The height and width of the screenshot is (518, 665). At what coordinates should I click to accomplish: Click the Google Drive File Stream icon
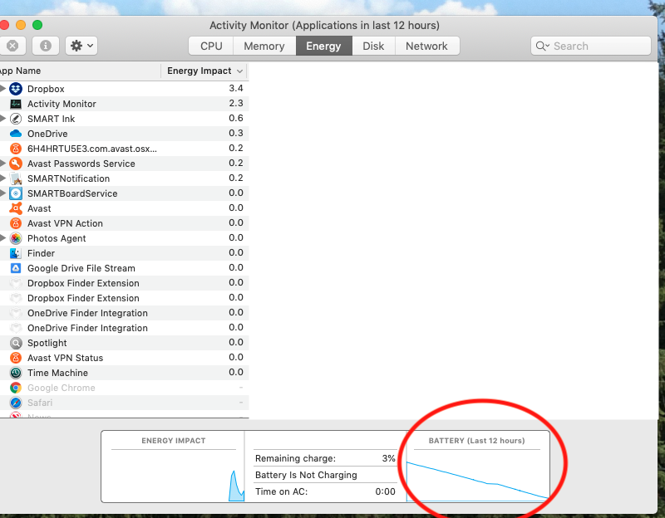[16, 268]
